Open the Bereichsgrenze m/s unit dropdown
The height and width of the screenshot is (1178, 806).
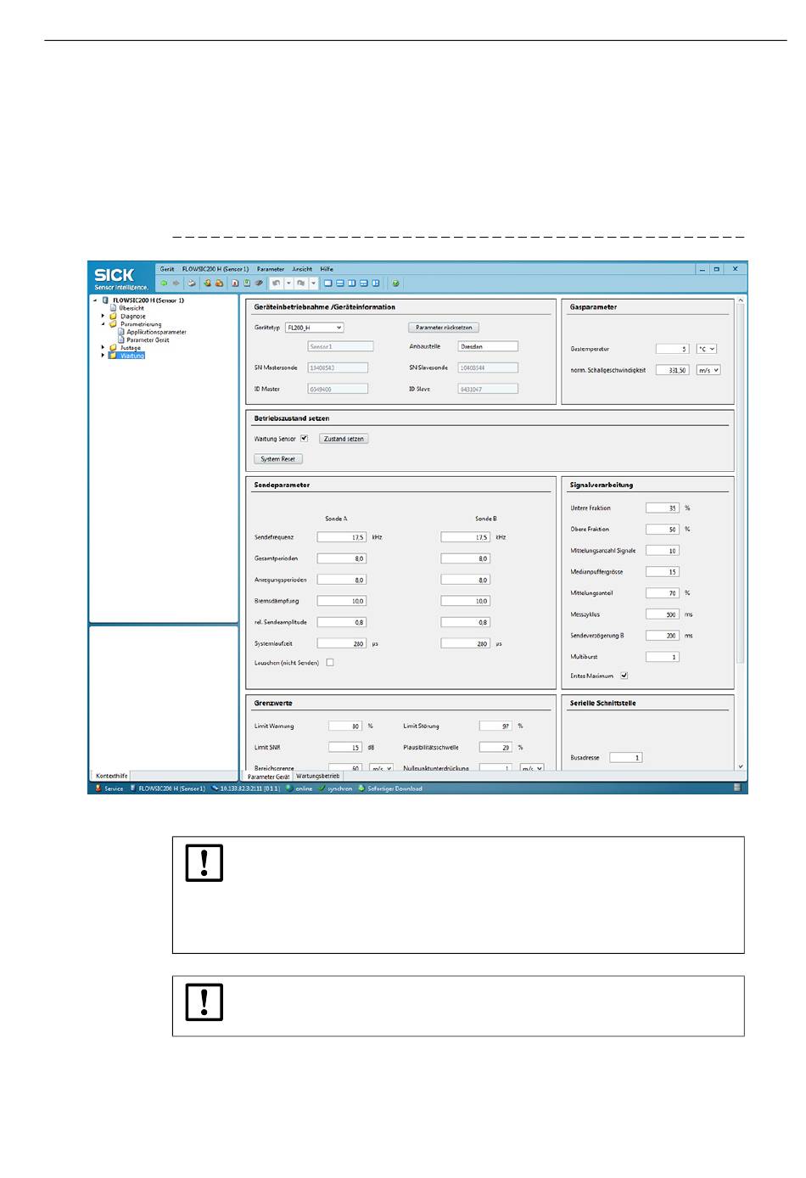point(381,768)
